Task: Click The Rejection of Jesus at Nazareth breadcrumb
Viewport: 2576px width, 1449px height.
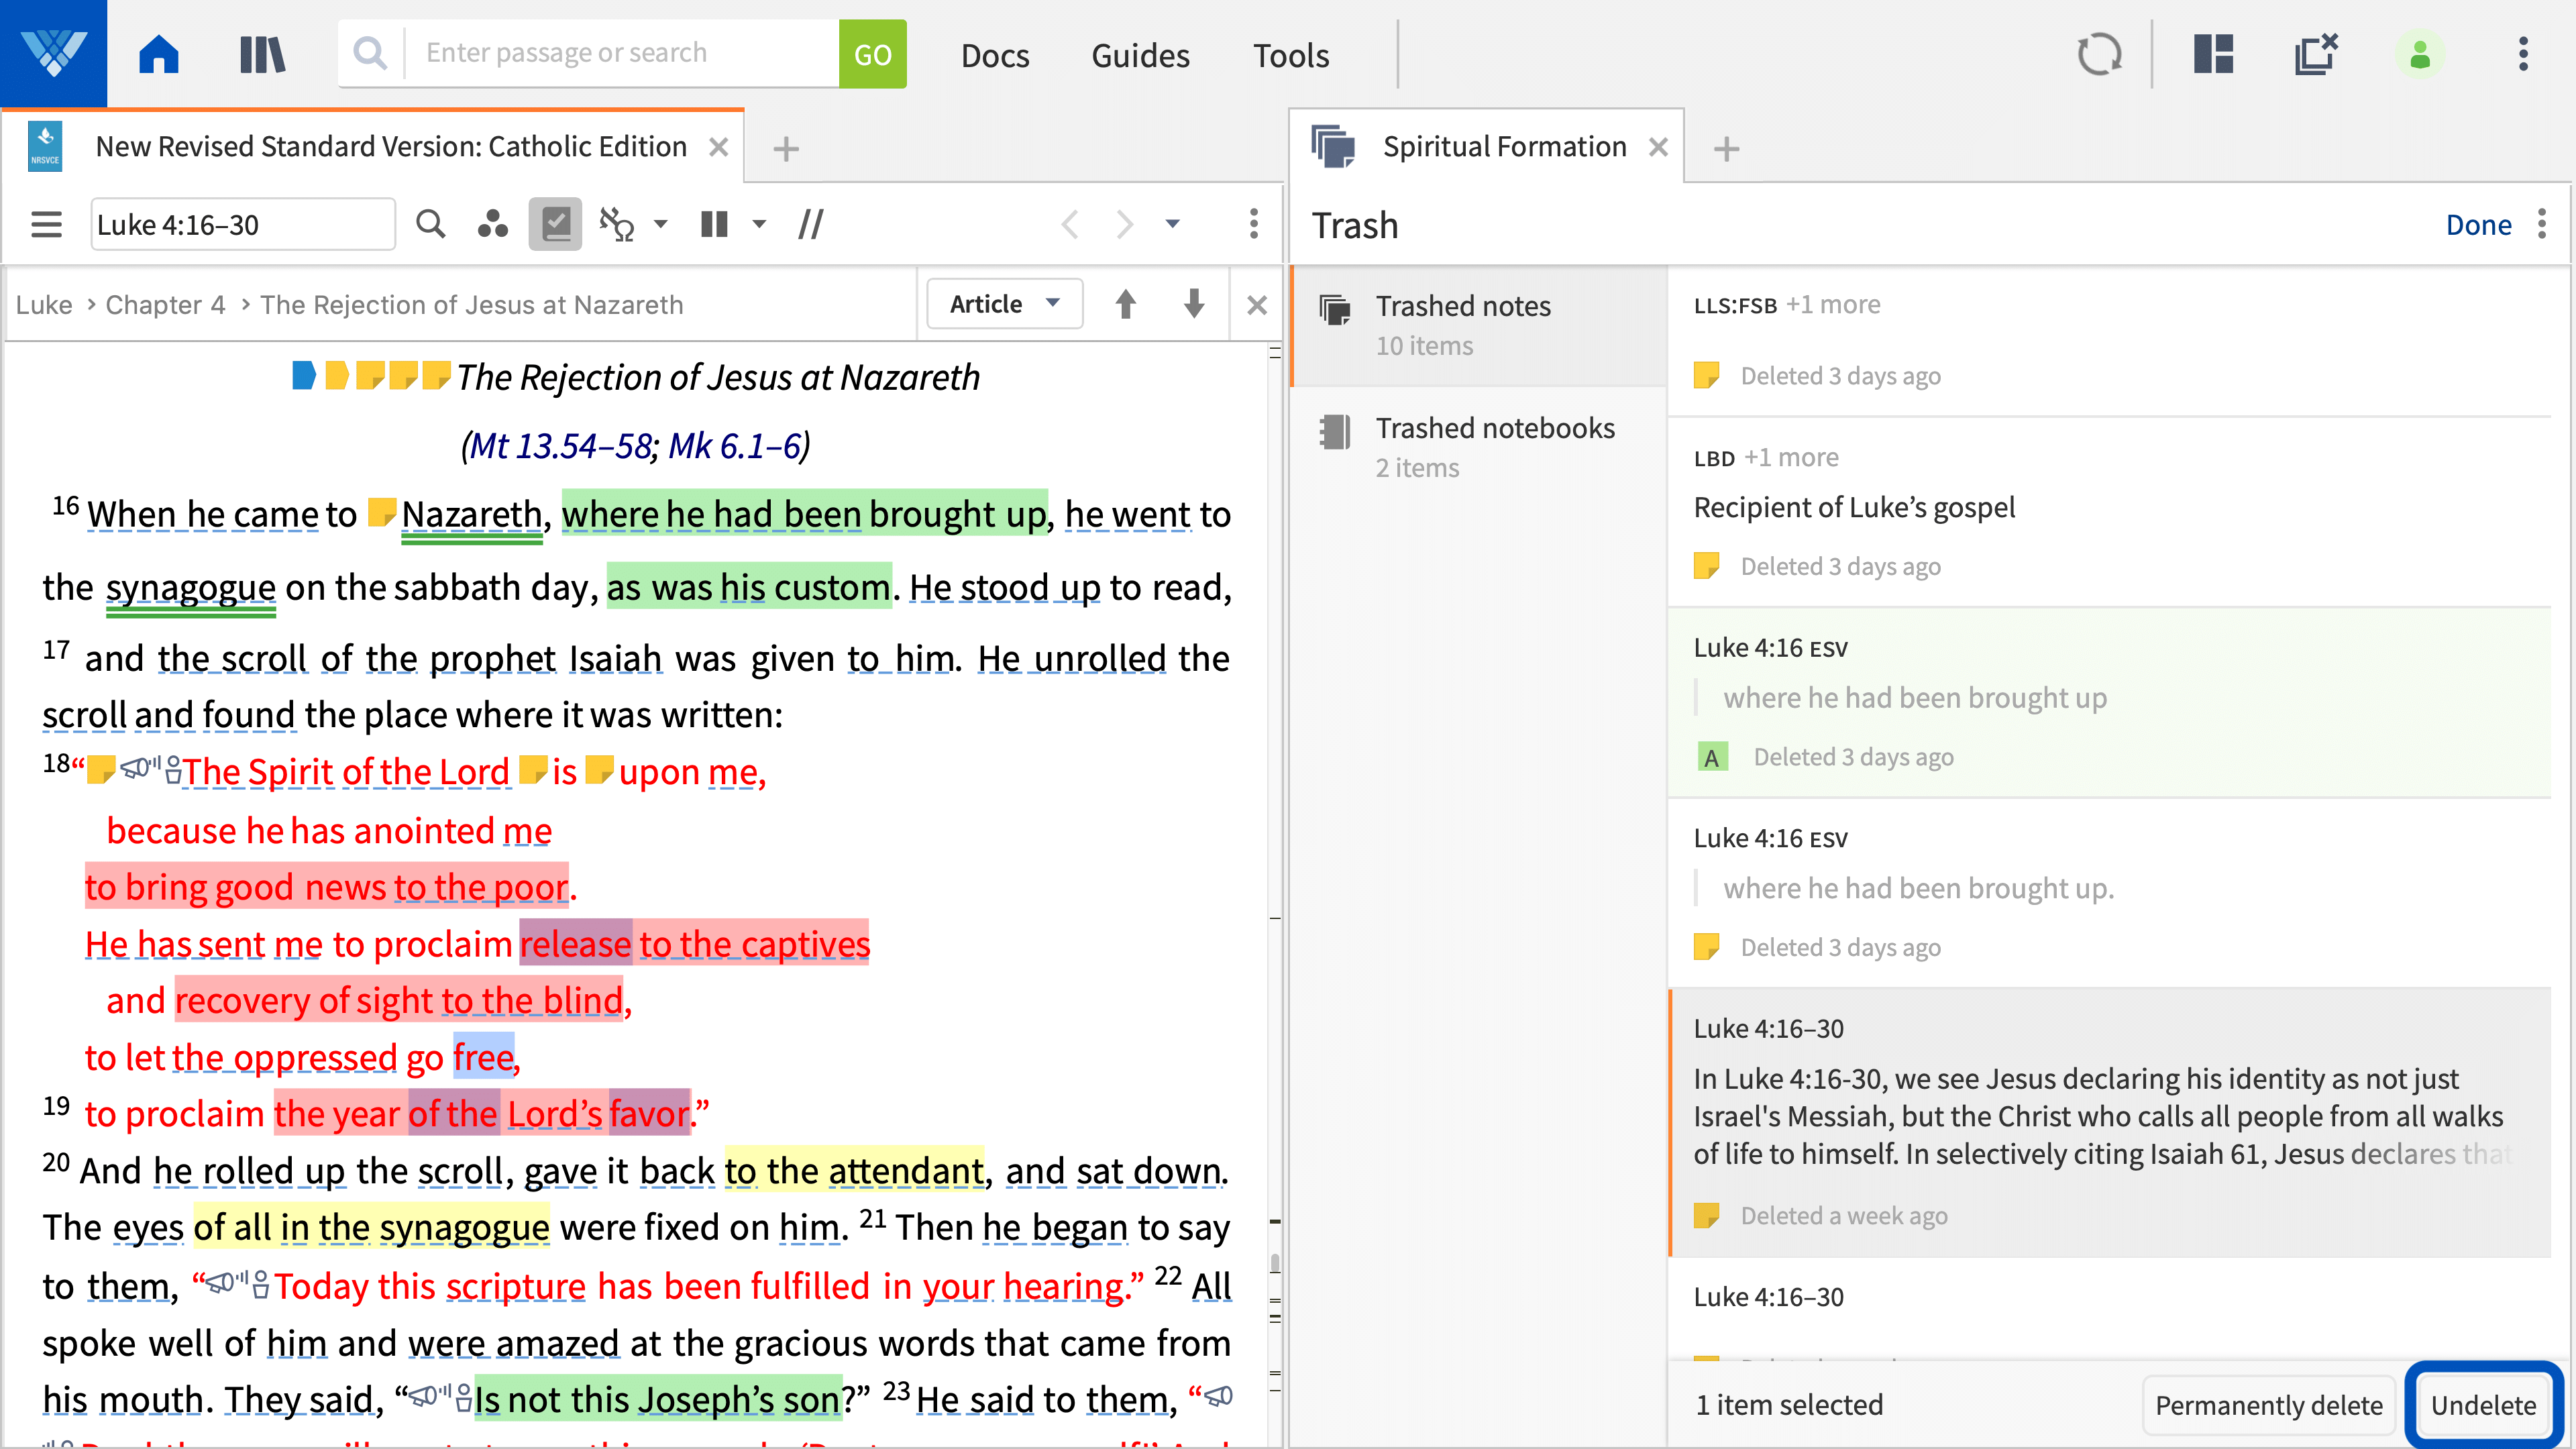Action: (472, 304)
